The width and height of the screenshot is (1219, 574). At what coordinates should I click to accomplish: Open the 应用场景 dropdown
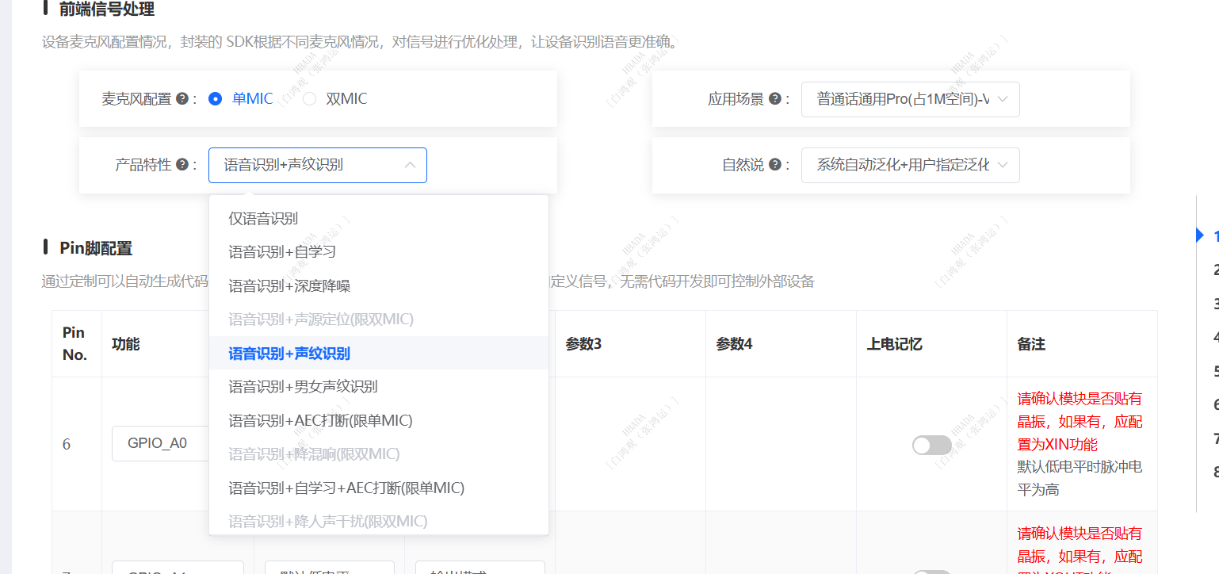pyautogui.click(x=910, y=98)
